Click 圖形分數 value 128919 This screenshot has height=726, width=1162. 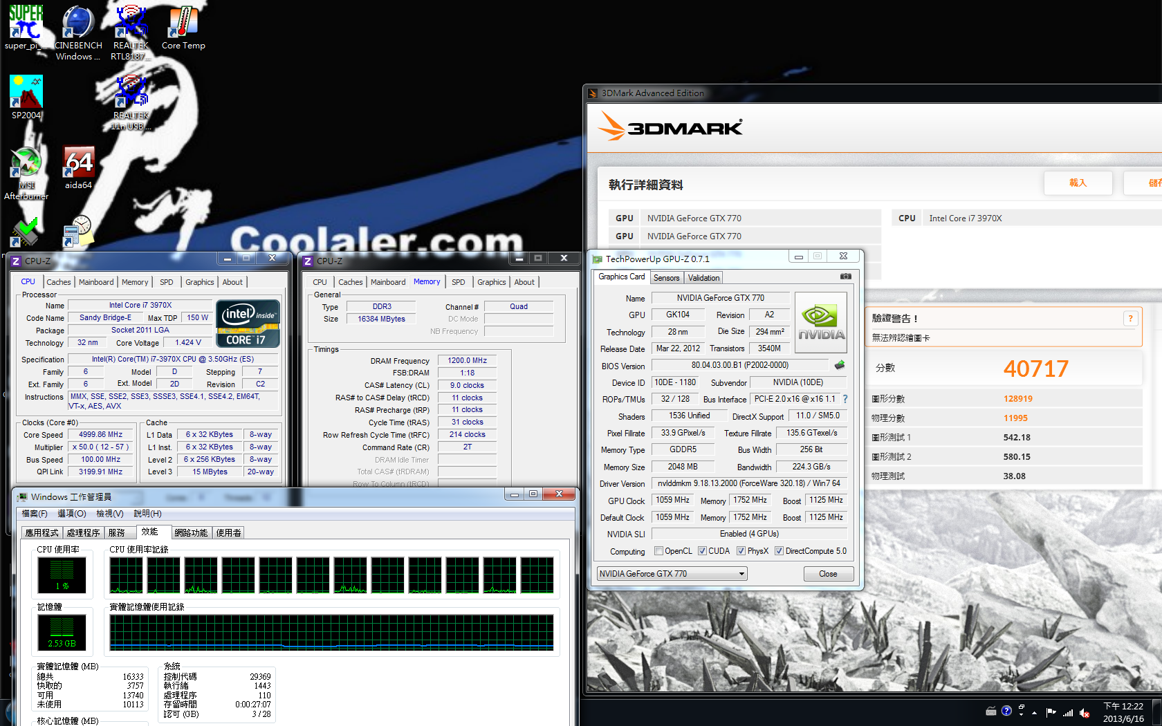(x=1018, y=399)
